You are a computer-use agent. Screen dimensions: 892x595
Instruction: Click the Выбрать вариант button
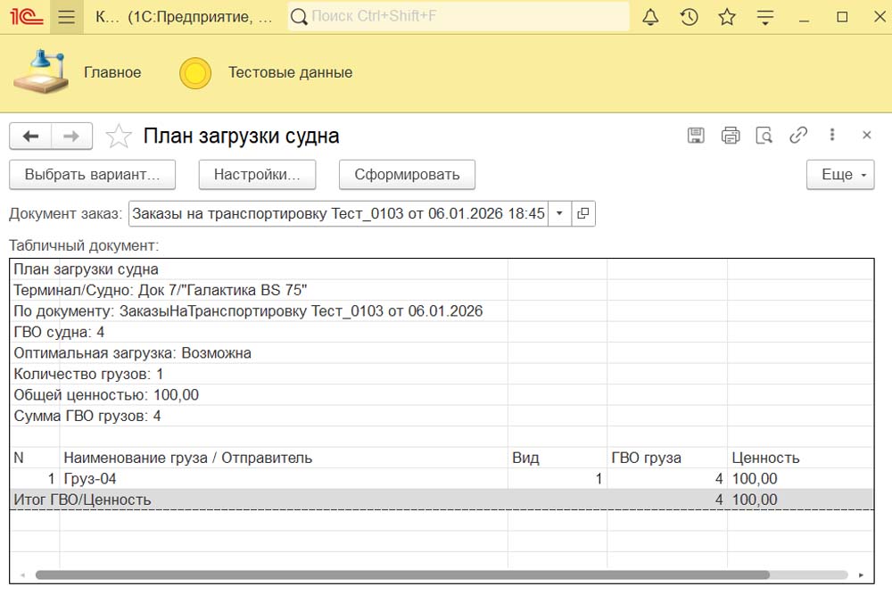(x=92, y=175)
